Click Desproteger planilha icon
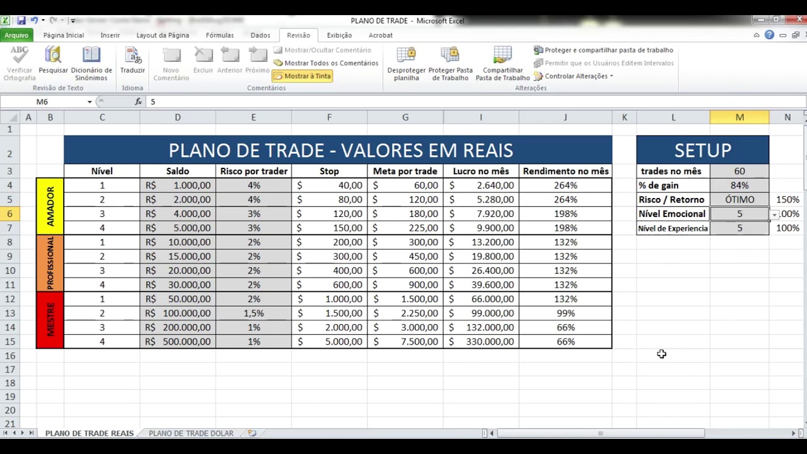 406,64
